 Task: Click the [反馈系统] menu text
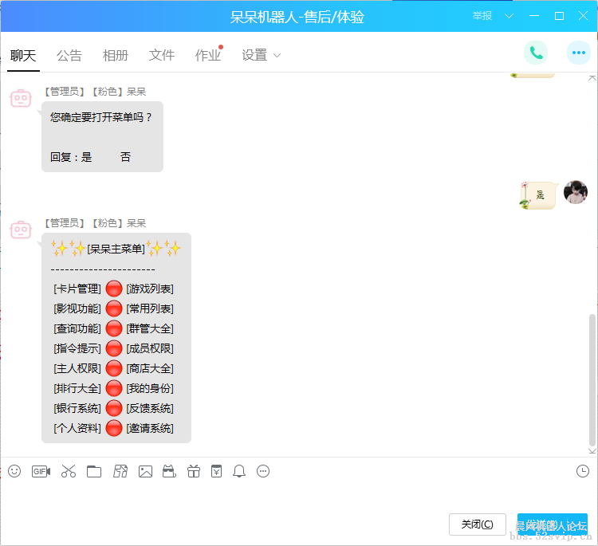tap(150, 408)
